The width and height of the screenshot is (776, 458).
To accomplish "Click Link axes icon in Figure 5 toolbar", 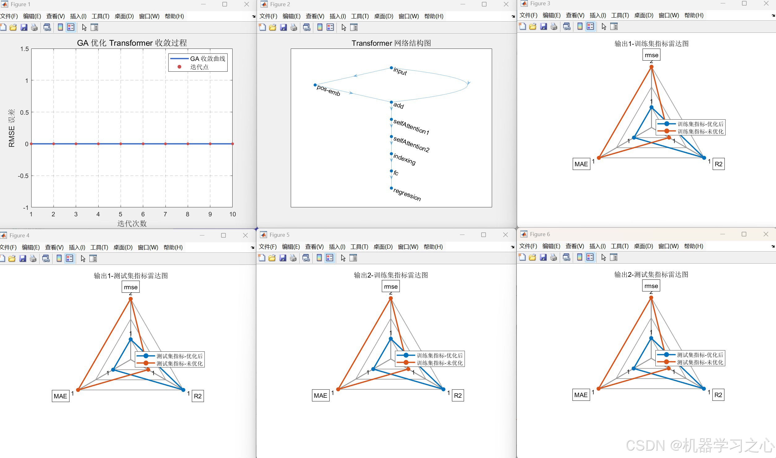I will [x=306, y=258].
